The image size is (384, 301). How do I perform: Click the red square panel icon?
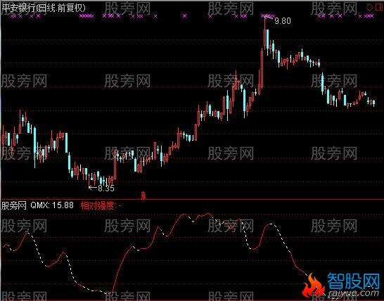point(379,7)
